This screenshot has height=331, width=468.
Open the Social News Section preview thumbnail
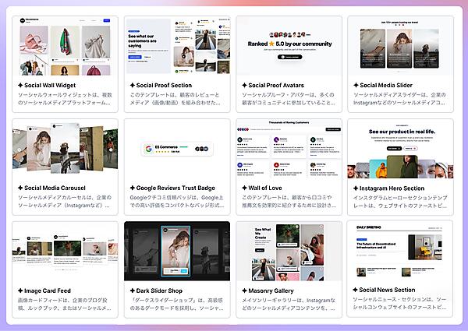400,251
